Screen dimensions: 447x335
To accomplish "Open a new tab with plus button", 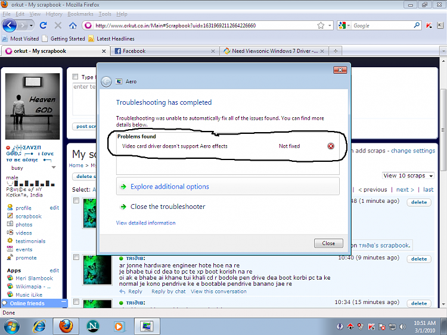I will [336, 51].
